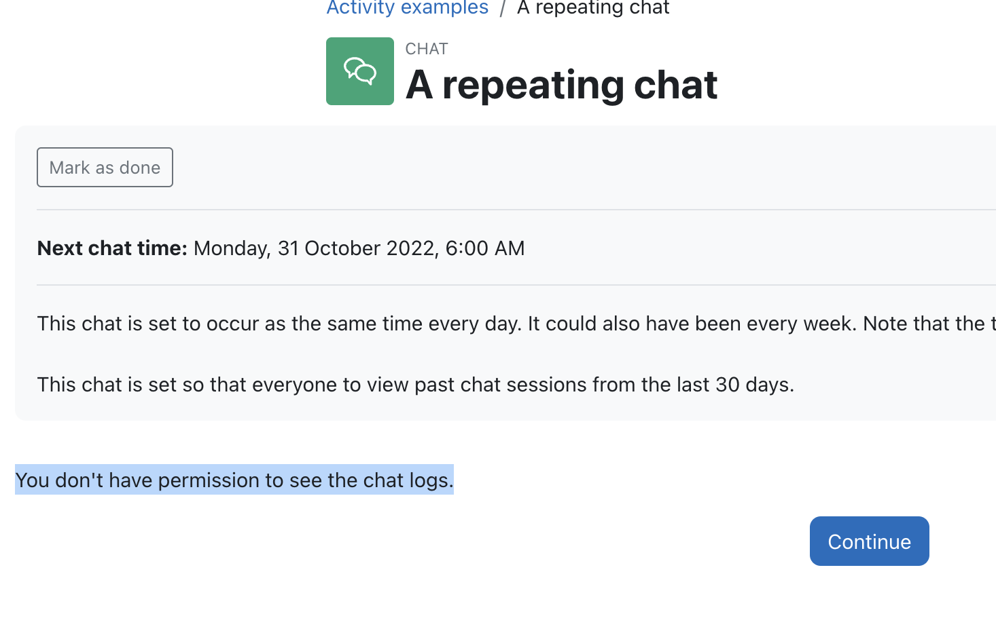Click the '6:00 AM' time text

[x=485, y=248]
